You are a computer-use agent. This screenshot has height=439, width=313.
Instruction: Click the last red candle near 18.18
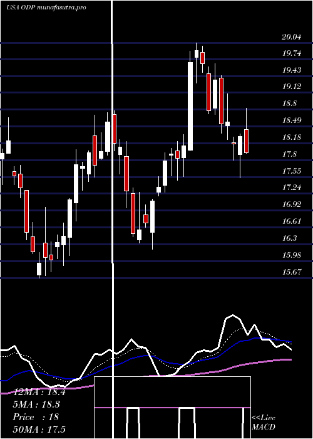point(247,141)
